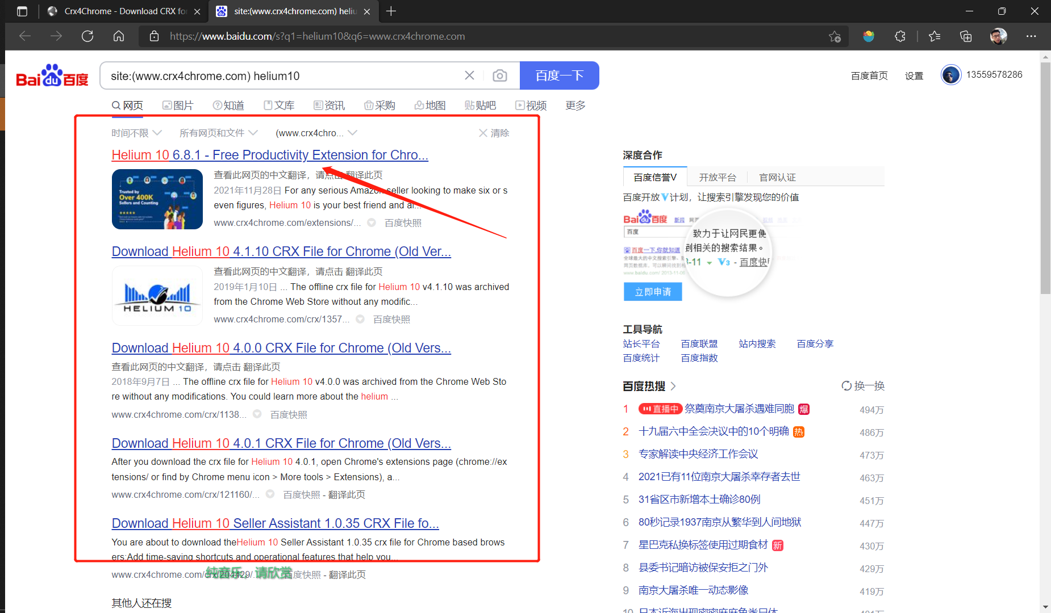This screenshot has width=1051, height=613.
Task: Open image search camera icon
Action: point(500,75)
